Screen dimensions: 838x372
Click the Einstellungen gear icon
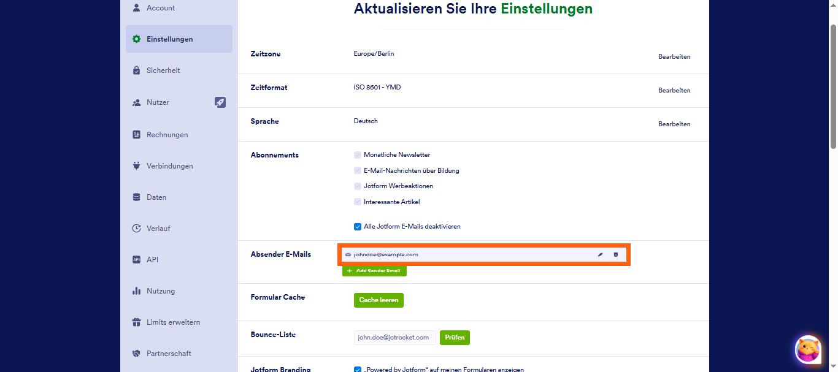137,39
